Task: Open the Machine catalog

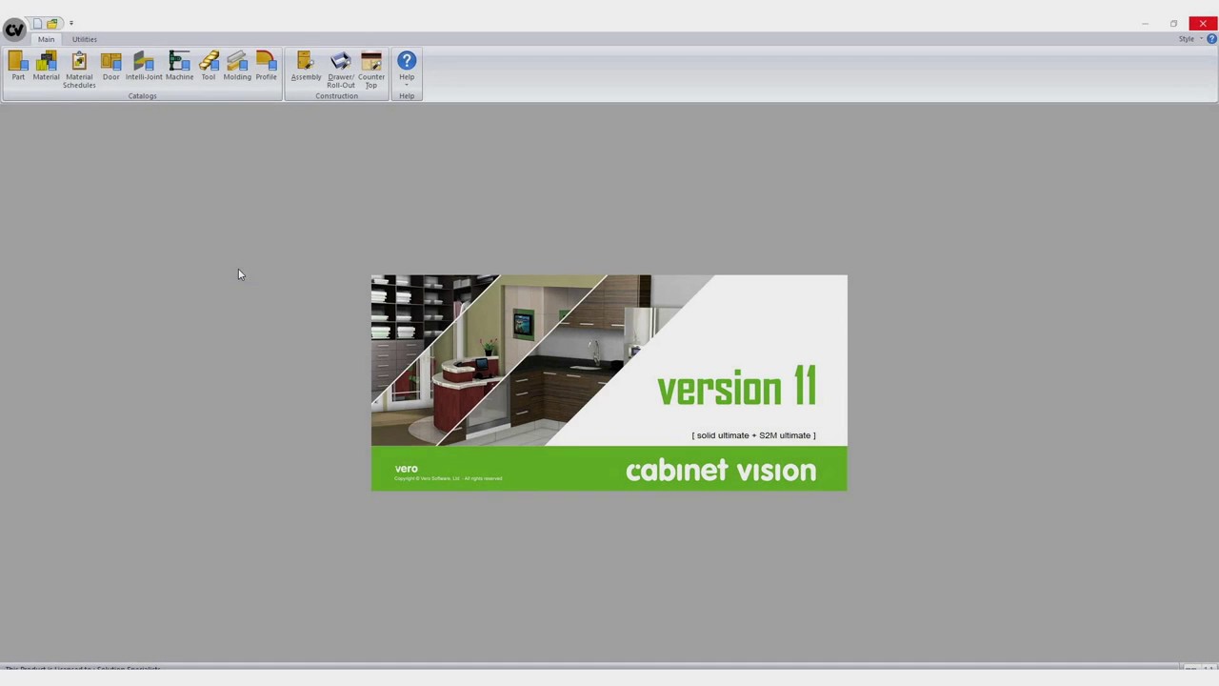Action: 179,67
